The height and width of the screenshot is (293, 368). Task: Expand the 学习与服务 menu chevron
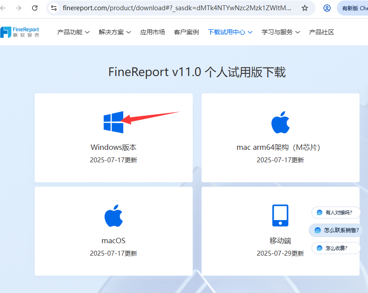click(298, 32)
